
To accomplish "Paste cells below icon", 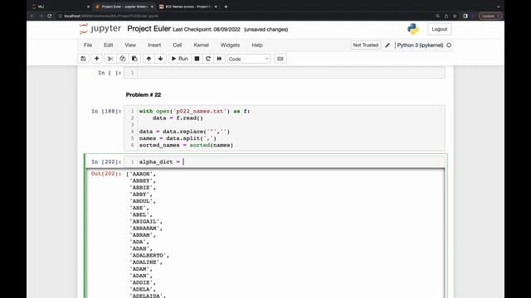I will coord(134,59).
